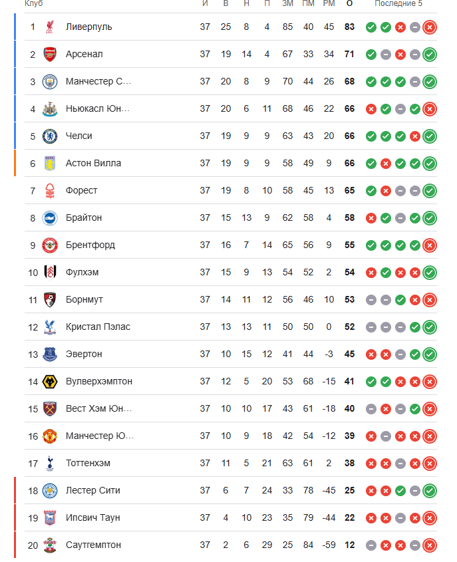The image size is (457, 562).
Task: Click the Tottenham cockerel crest
Action: coord(50,464)
